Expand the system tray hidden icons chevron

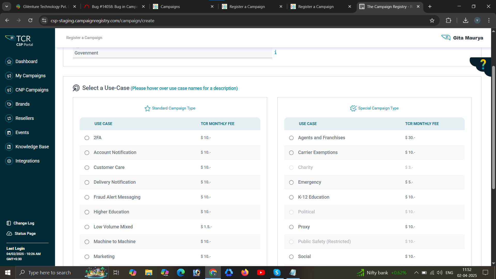tap(416, 273)
